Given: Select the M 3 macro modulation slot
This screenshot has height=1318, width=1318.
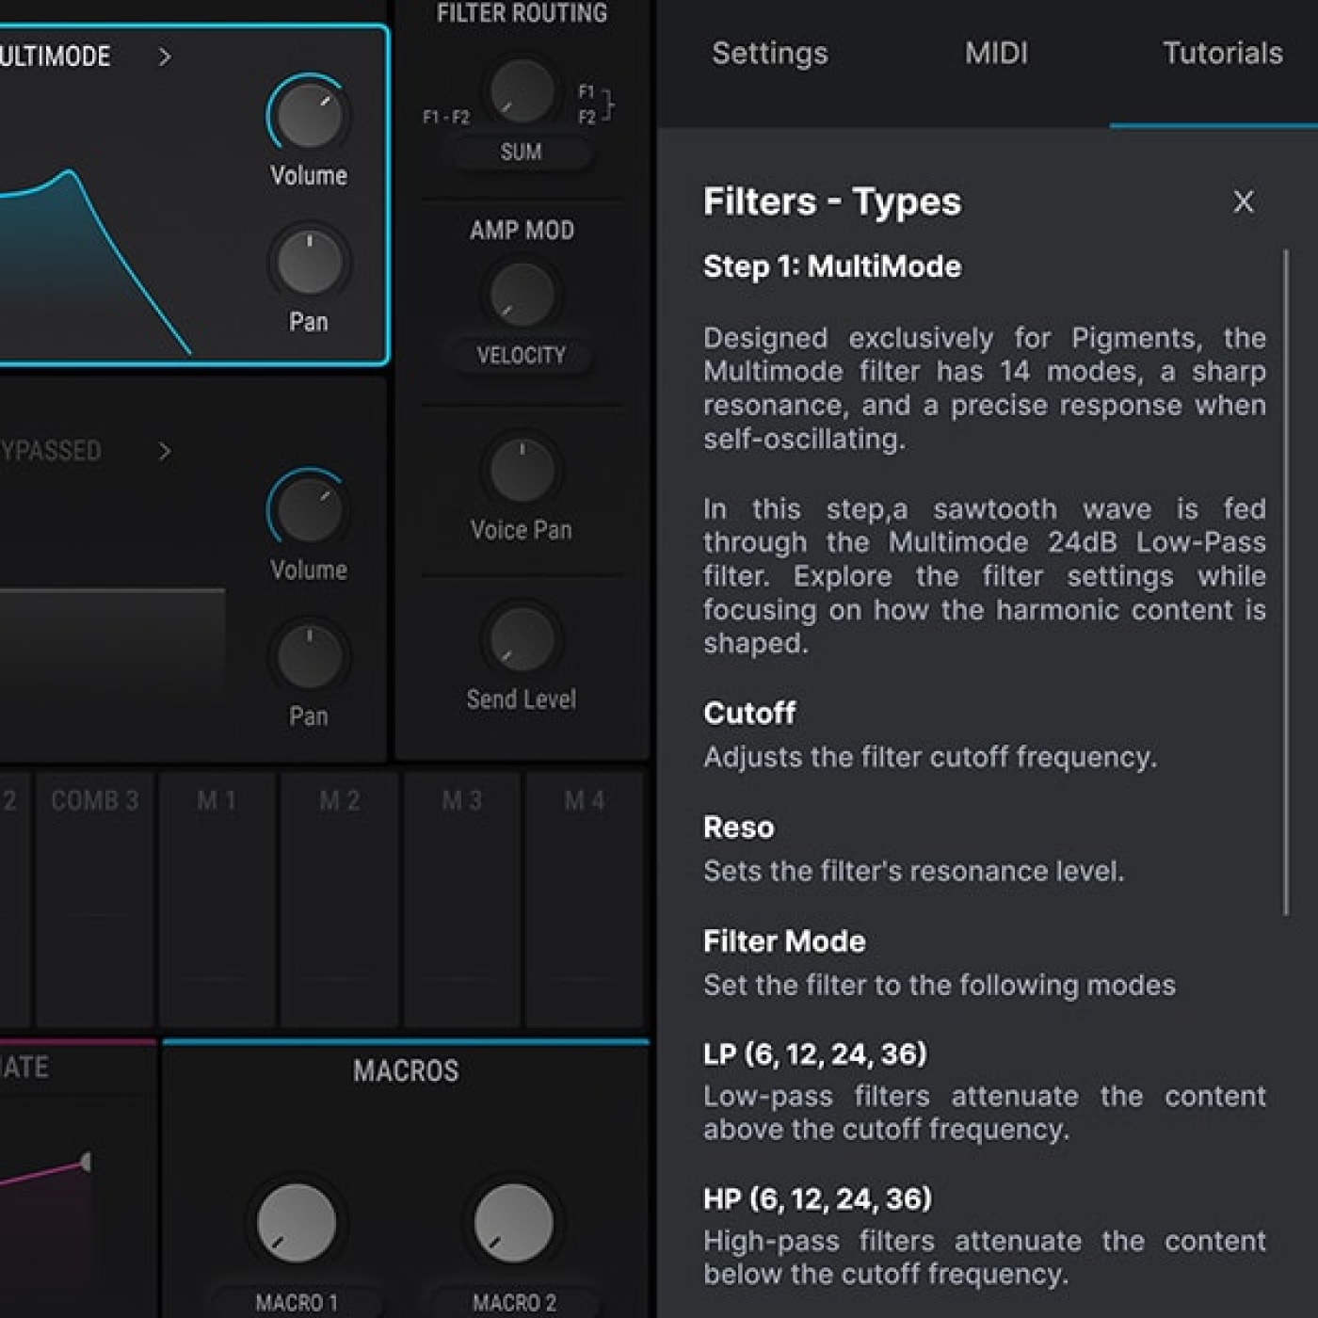Looking at the screenshot, I should (461, 898).
